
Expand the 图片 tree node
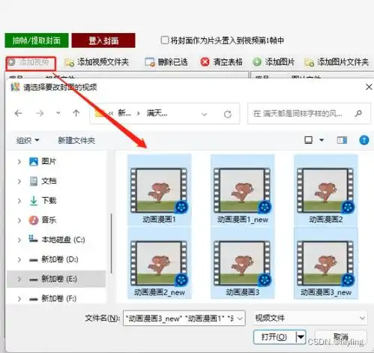(19, 162)
